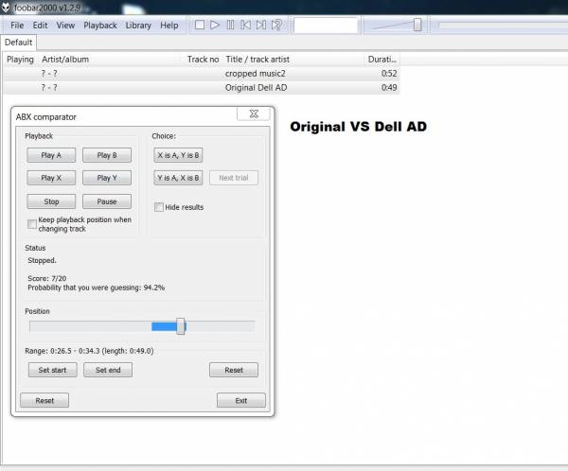
Task: Choose Y is A, X is B
Action: click(178, 178)
